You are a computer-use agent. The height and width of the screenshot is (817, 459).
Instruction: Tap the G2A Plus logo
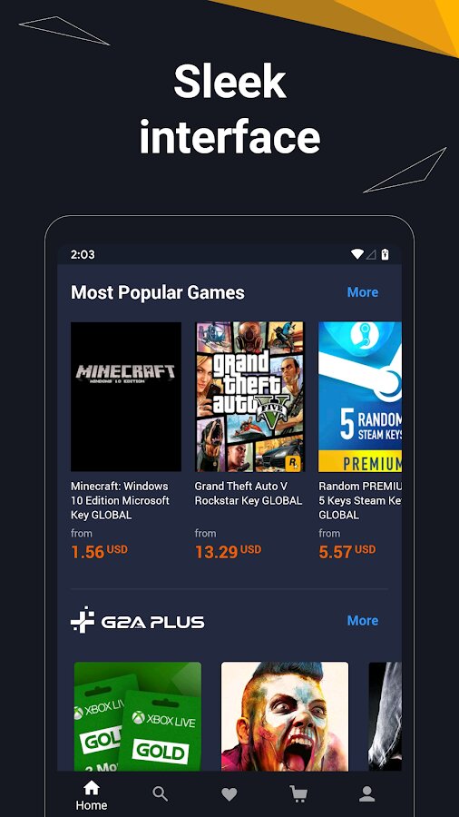point(137,620)
